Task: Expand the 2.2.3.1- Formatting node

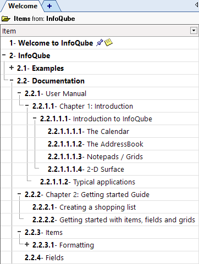Action: tap(27, 244)
